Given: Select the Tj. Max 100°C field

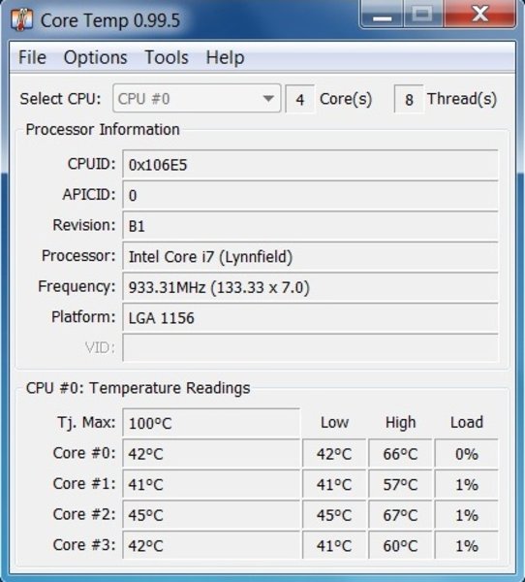Looking at the screenshot, I should click(x=211, y=423).
